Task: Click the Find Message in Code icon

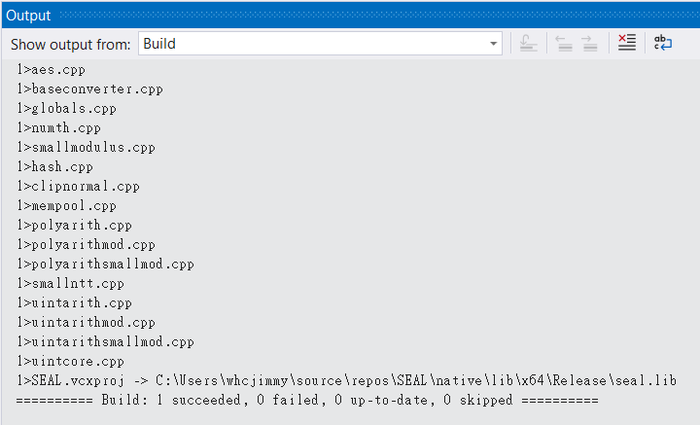Action: coord(529,44)
